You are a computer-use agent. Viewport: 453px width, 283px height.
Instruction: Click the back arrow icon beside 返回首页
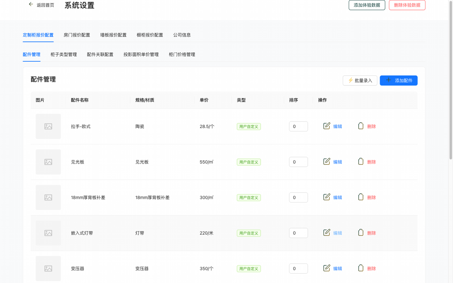pyautogui.click(x=31, y=4)
